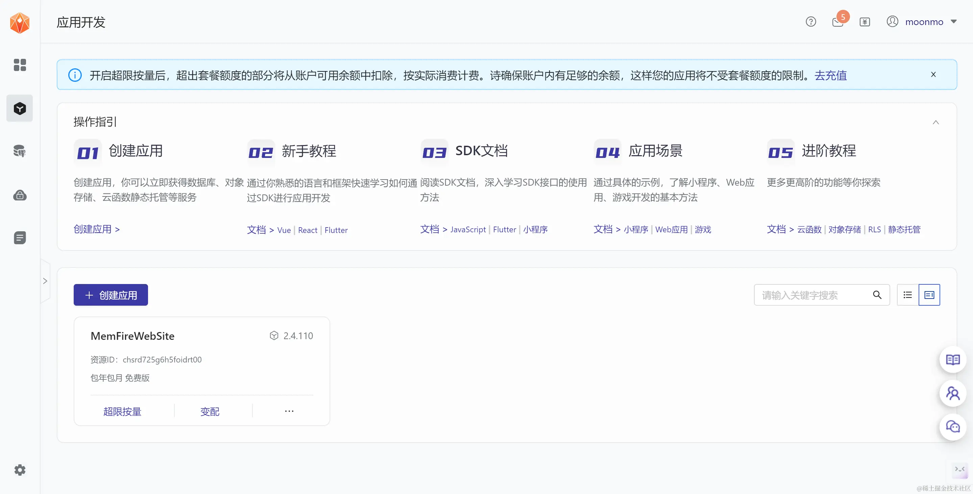Click 超限按量 on the app card
Image resolution: width=973 pixels, height=494 pixels.
122,411
